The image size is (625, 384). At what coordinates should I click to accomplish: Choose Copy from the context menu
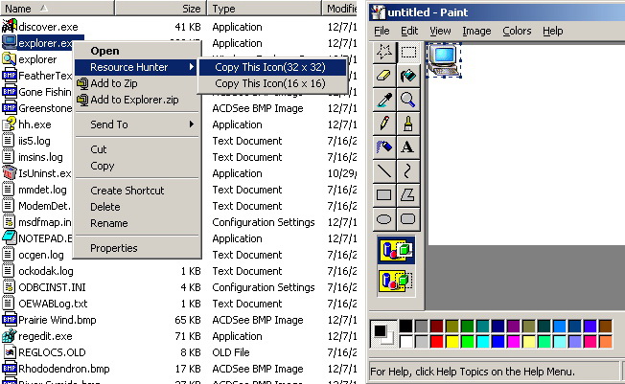click(x=136, y=166)
